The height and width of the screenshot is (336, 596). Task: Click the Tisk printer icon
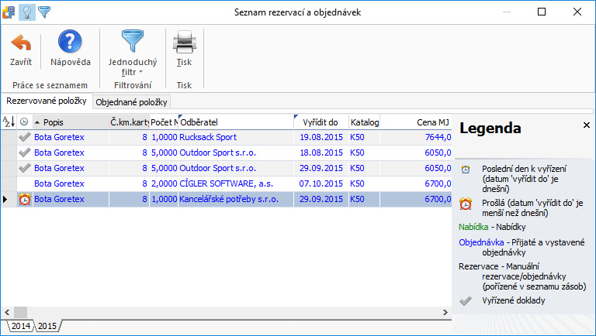(x=184, y=42)
